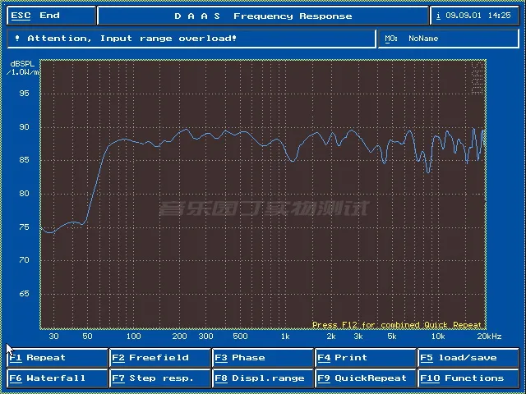Click the 80 dB axis label
Screen dimensions: 526x394
24,194
